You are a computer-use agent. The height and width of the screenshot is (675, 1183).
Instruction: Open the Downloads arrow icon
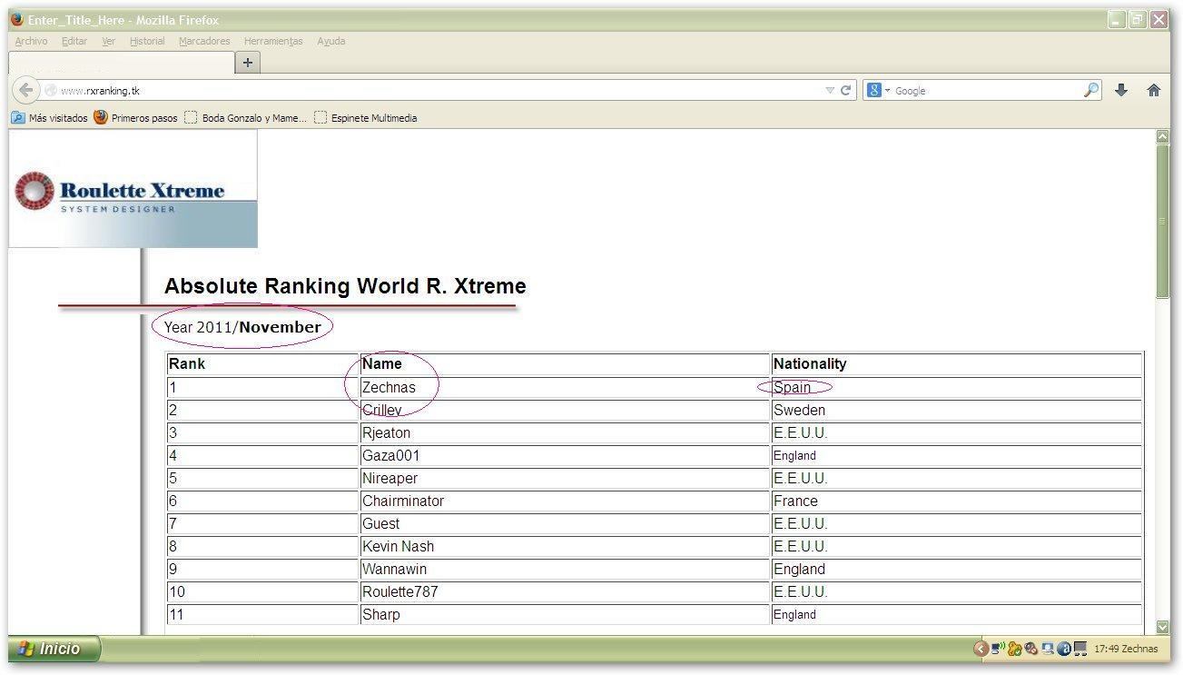pos(1121,90)
